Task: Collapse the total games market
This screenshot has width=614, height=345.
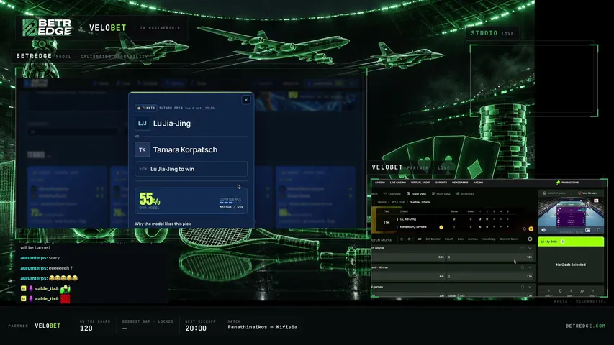Action: click(x=530, y=287)
